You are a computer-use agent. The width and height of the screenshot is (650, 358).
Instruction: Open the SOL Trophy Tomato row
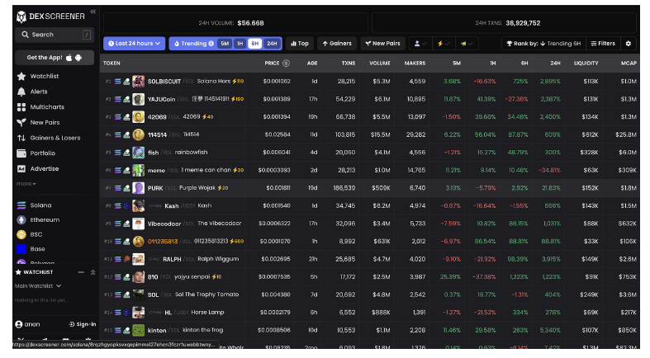coord(370,294)
